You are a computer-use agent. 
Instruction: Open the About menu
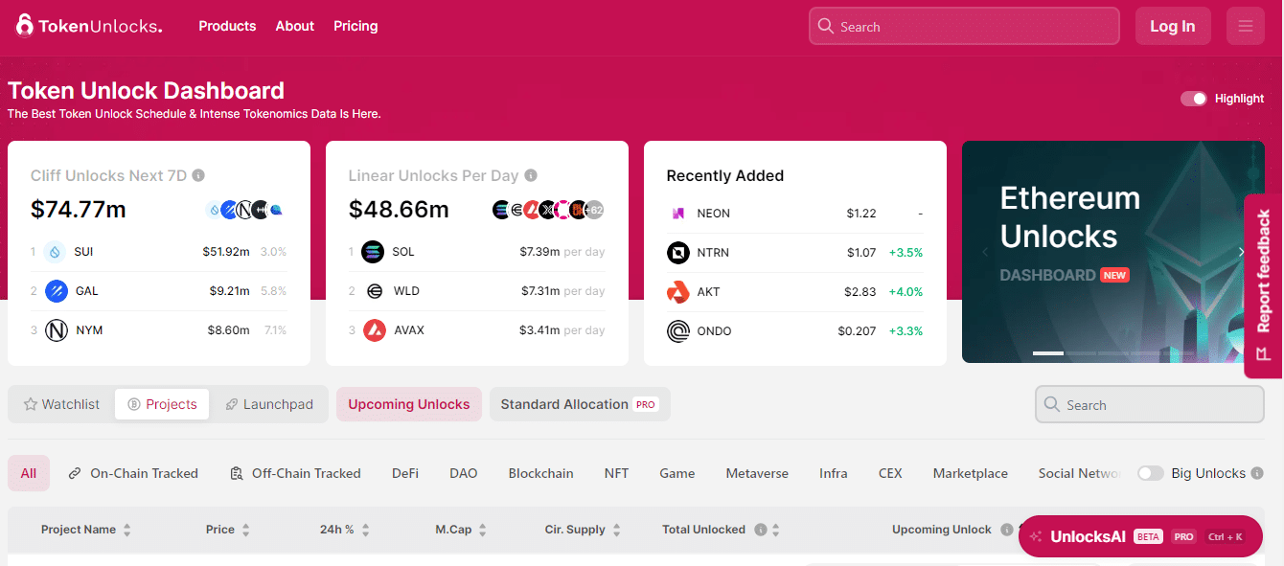point(295,26)
